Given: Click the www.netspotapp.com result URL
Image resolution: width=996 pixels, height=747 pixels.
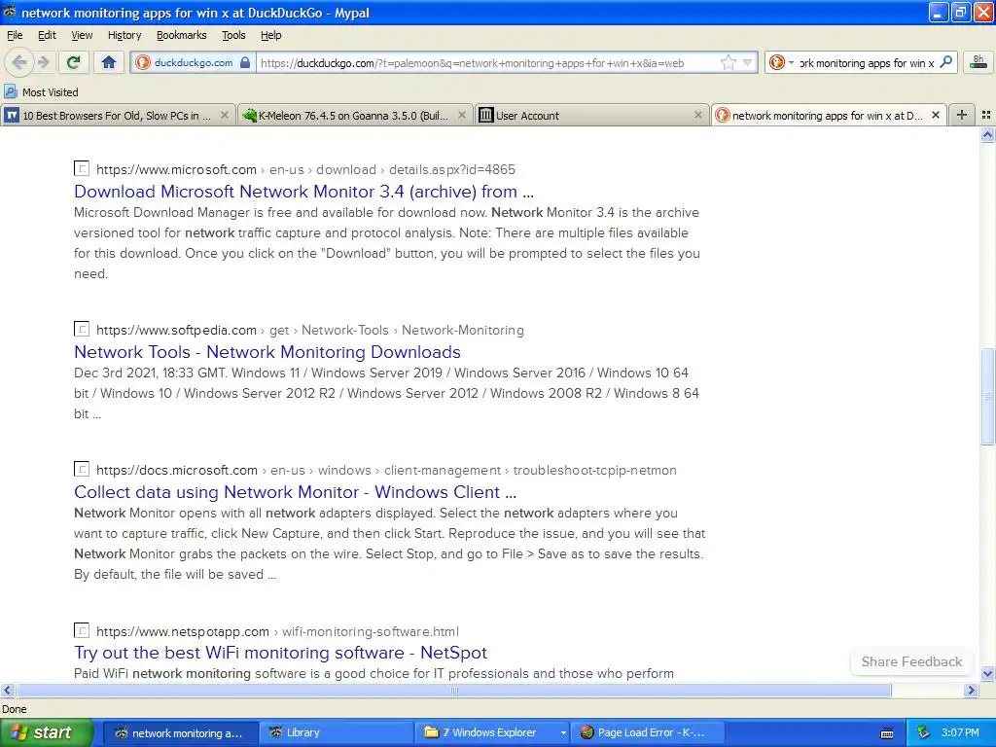Looking at the screenshot, I should (277, 632).
